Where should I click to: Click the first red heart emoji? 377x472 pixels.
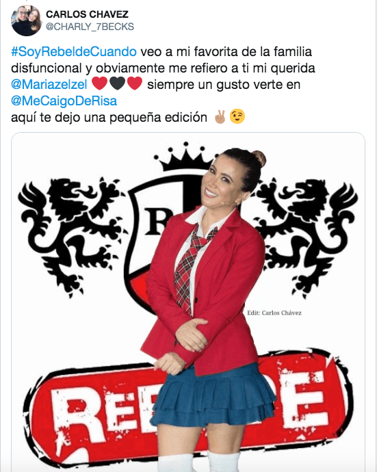coord(99,83)
